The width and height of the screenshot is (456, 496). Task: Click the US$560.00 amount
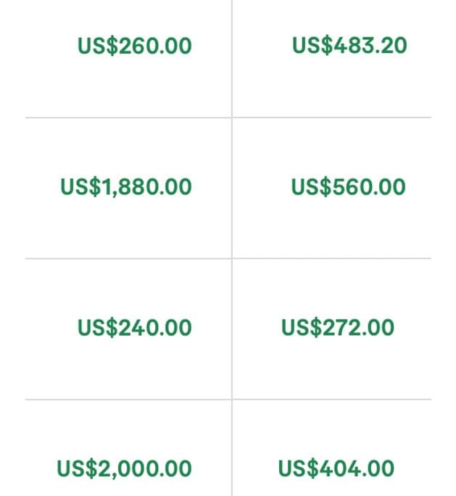point(349,187)
